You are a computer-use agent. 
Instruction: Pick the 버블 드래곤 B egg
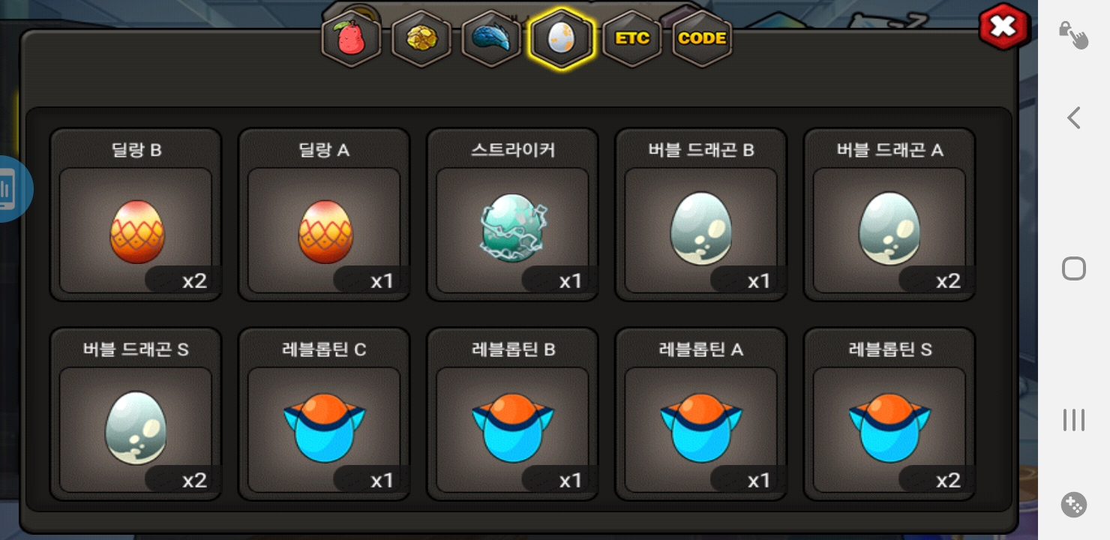pyautogui.click(x=701, y=214)
